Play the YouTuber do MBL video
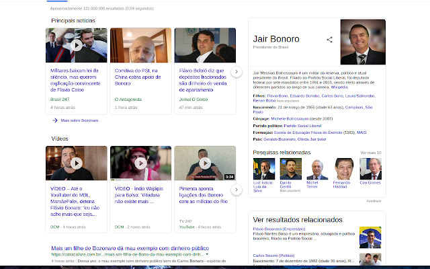Screen dimensions: 430x269 click(77, 163)
